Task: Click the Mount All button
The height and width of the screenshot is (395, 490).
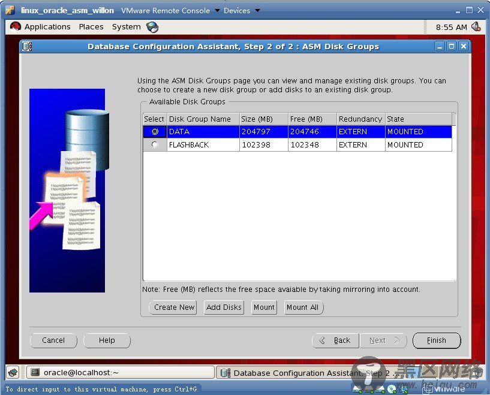Action: click(x=303, y=307)
